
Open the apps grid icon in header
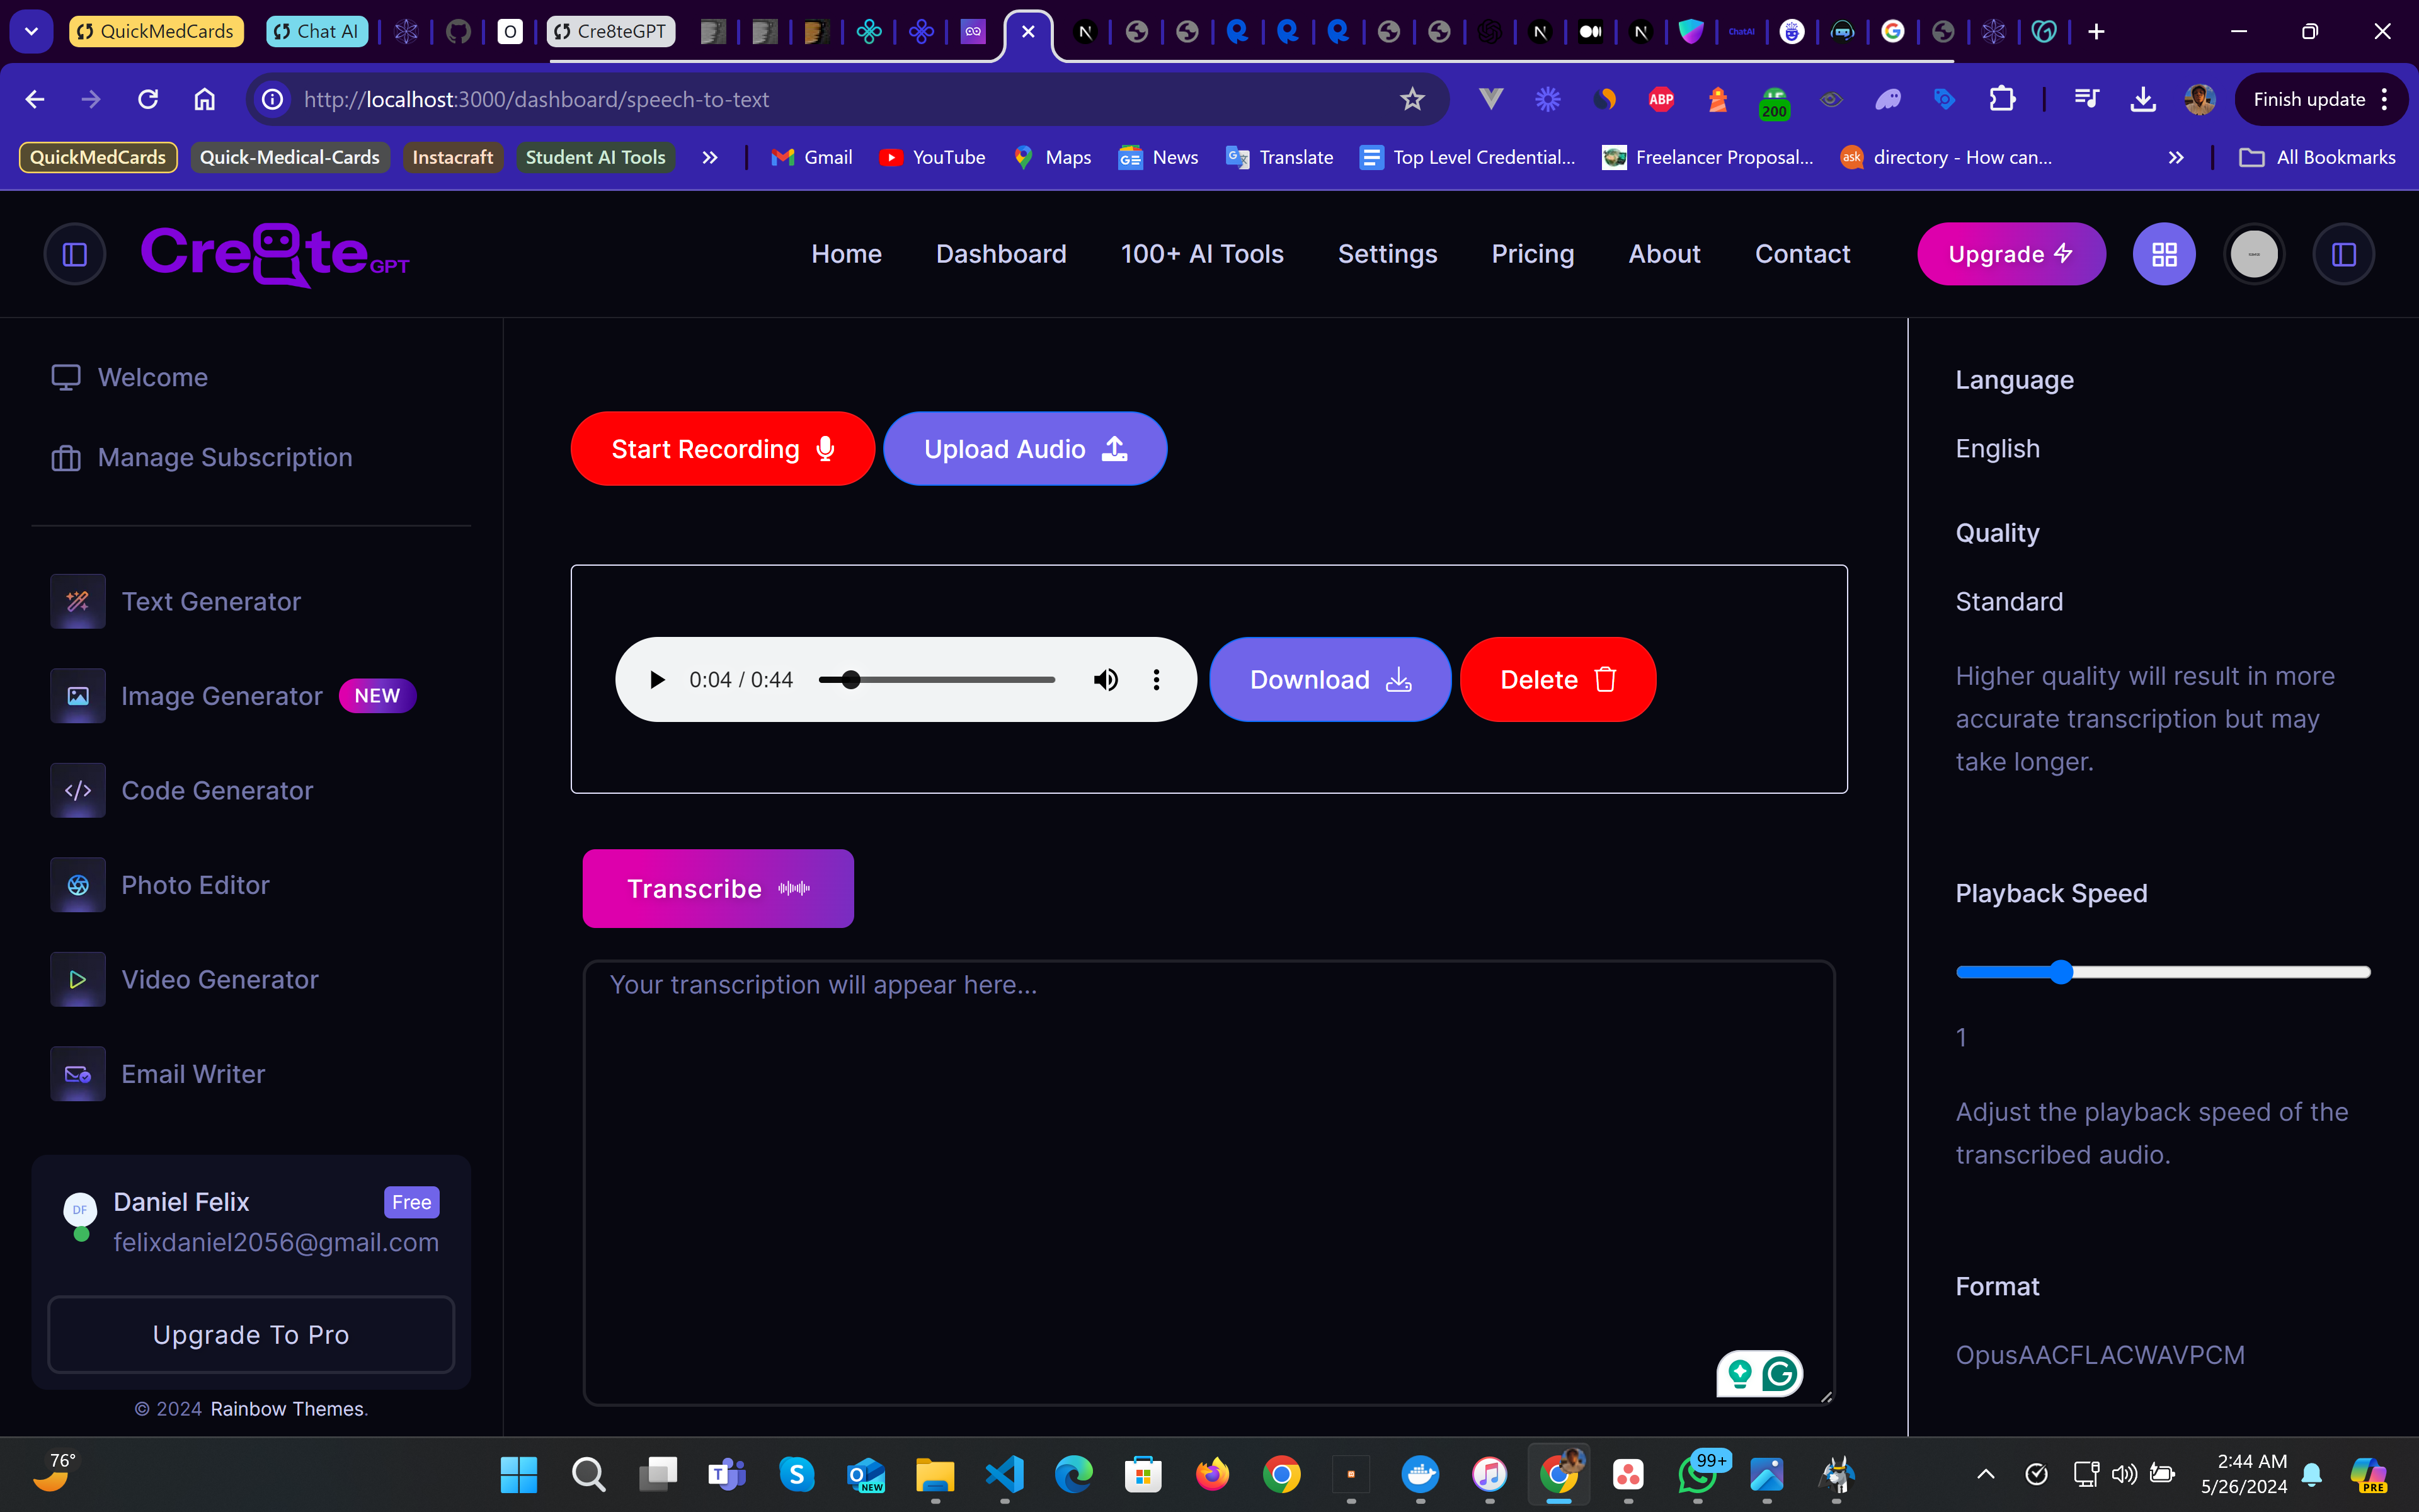pos(2164,254)
